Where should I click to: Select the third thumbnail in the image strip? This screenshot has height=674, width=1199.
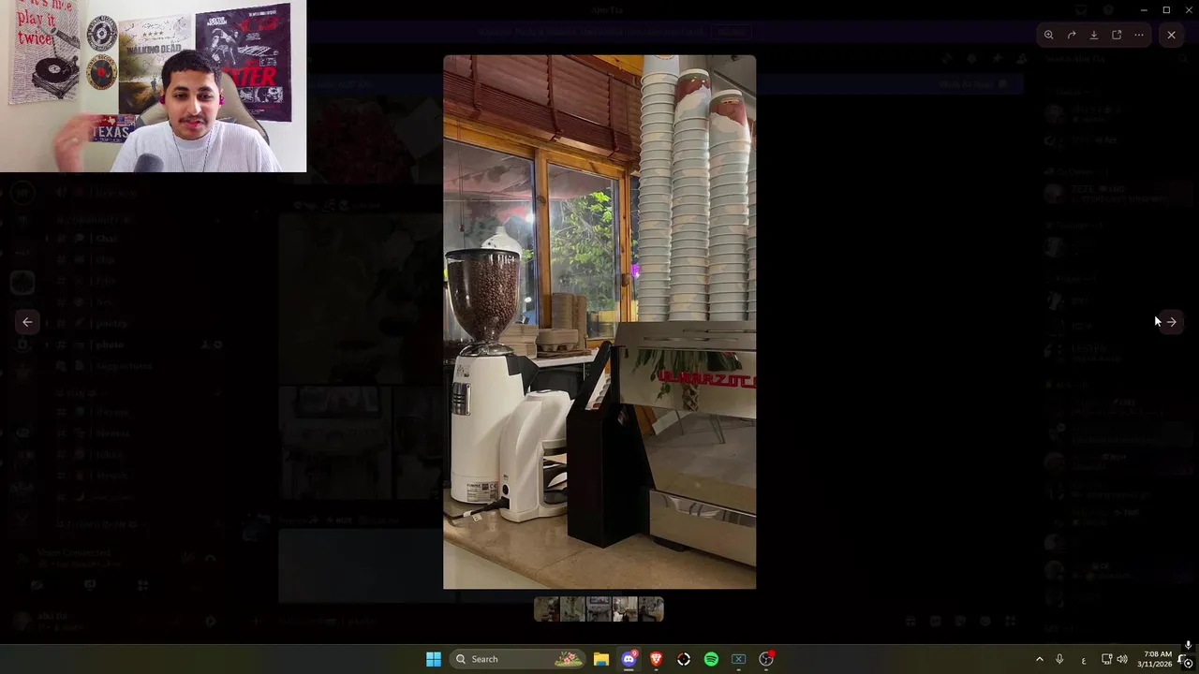pyautogui.click(x=599, y=609)
